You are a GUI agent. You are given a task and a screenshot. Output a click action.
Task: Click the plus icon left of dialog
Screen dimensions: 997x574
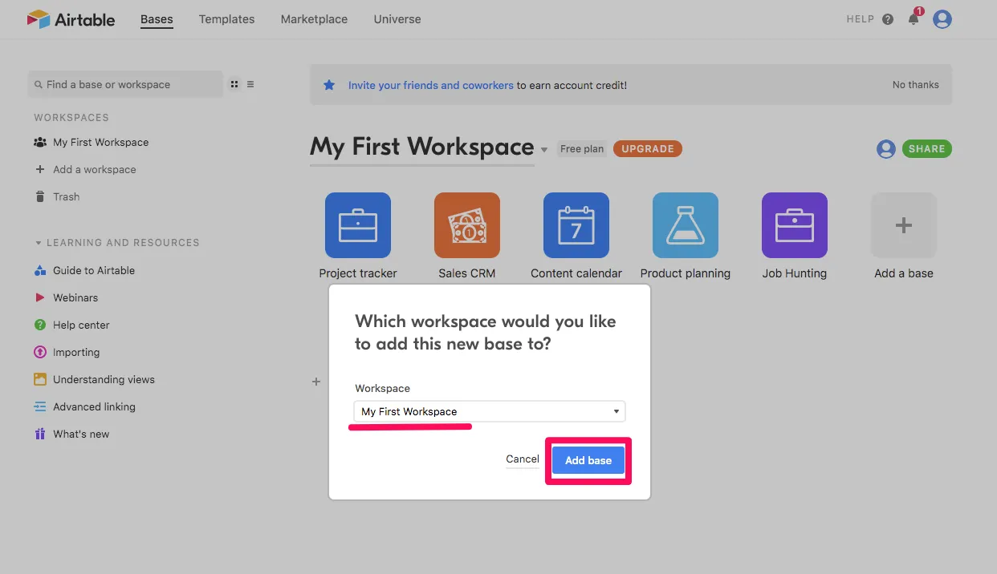pyautogui.click(x=316, y=382)
